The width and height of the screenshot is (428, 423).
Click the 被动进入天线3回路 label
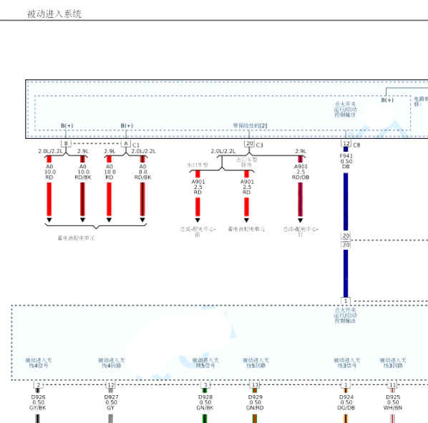point(393,363)
